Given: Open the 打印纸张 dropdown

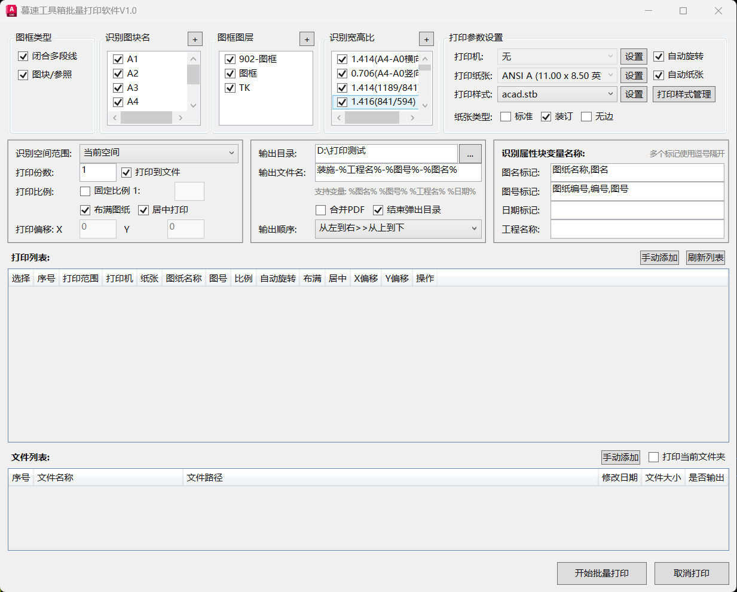Looking at the screenshot, I should point(557,75).
